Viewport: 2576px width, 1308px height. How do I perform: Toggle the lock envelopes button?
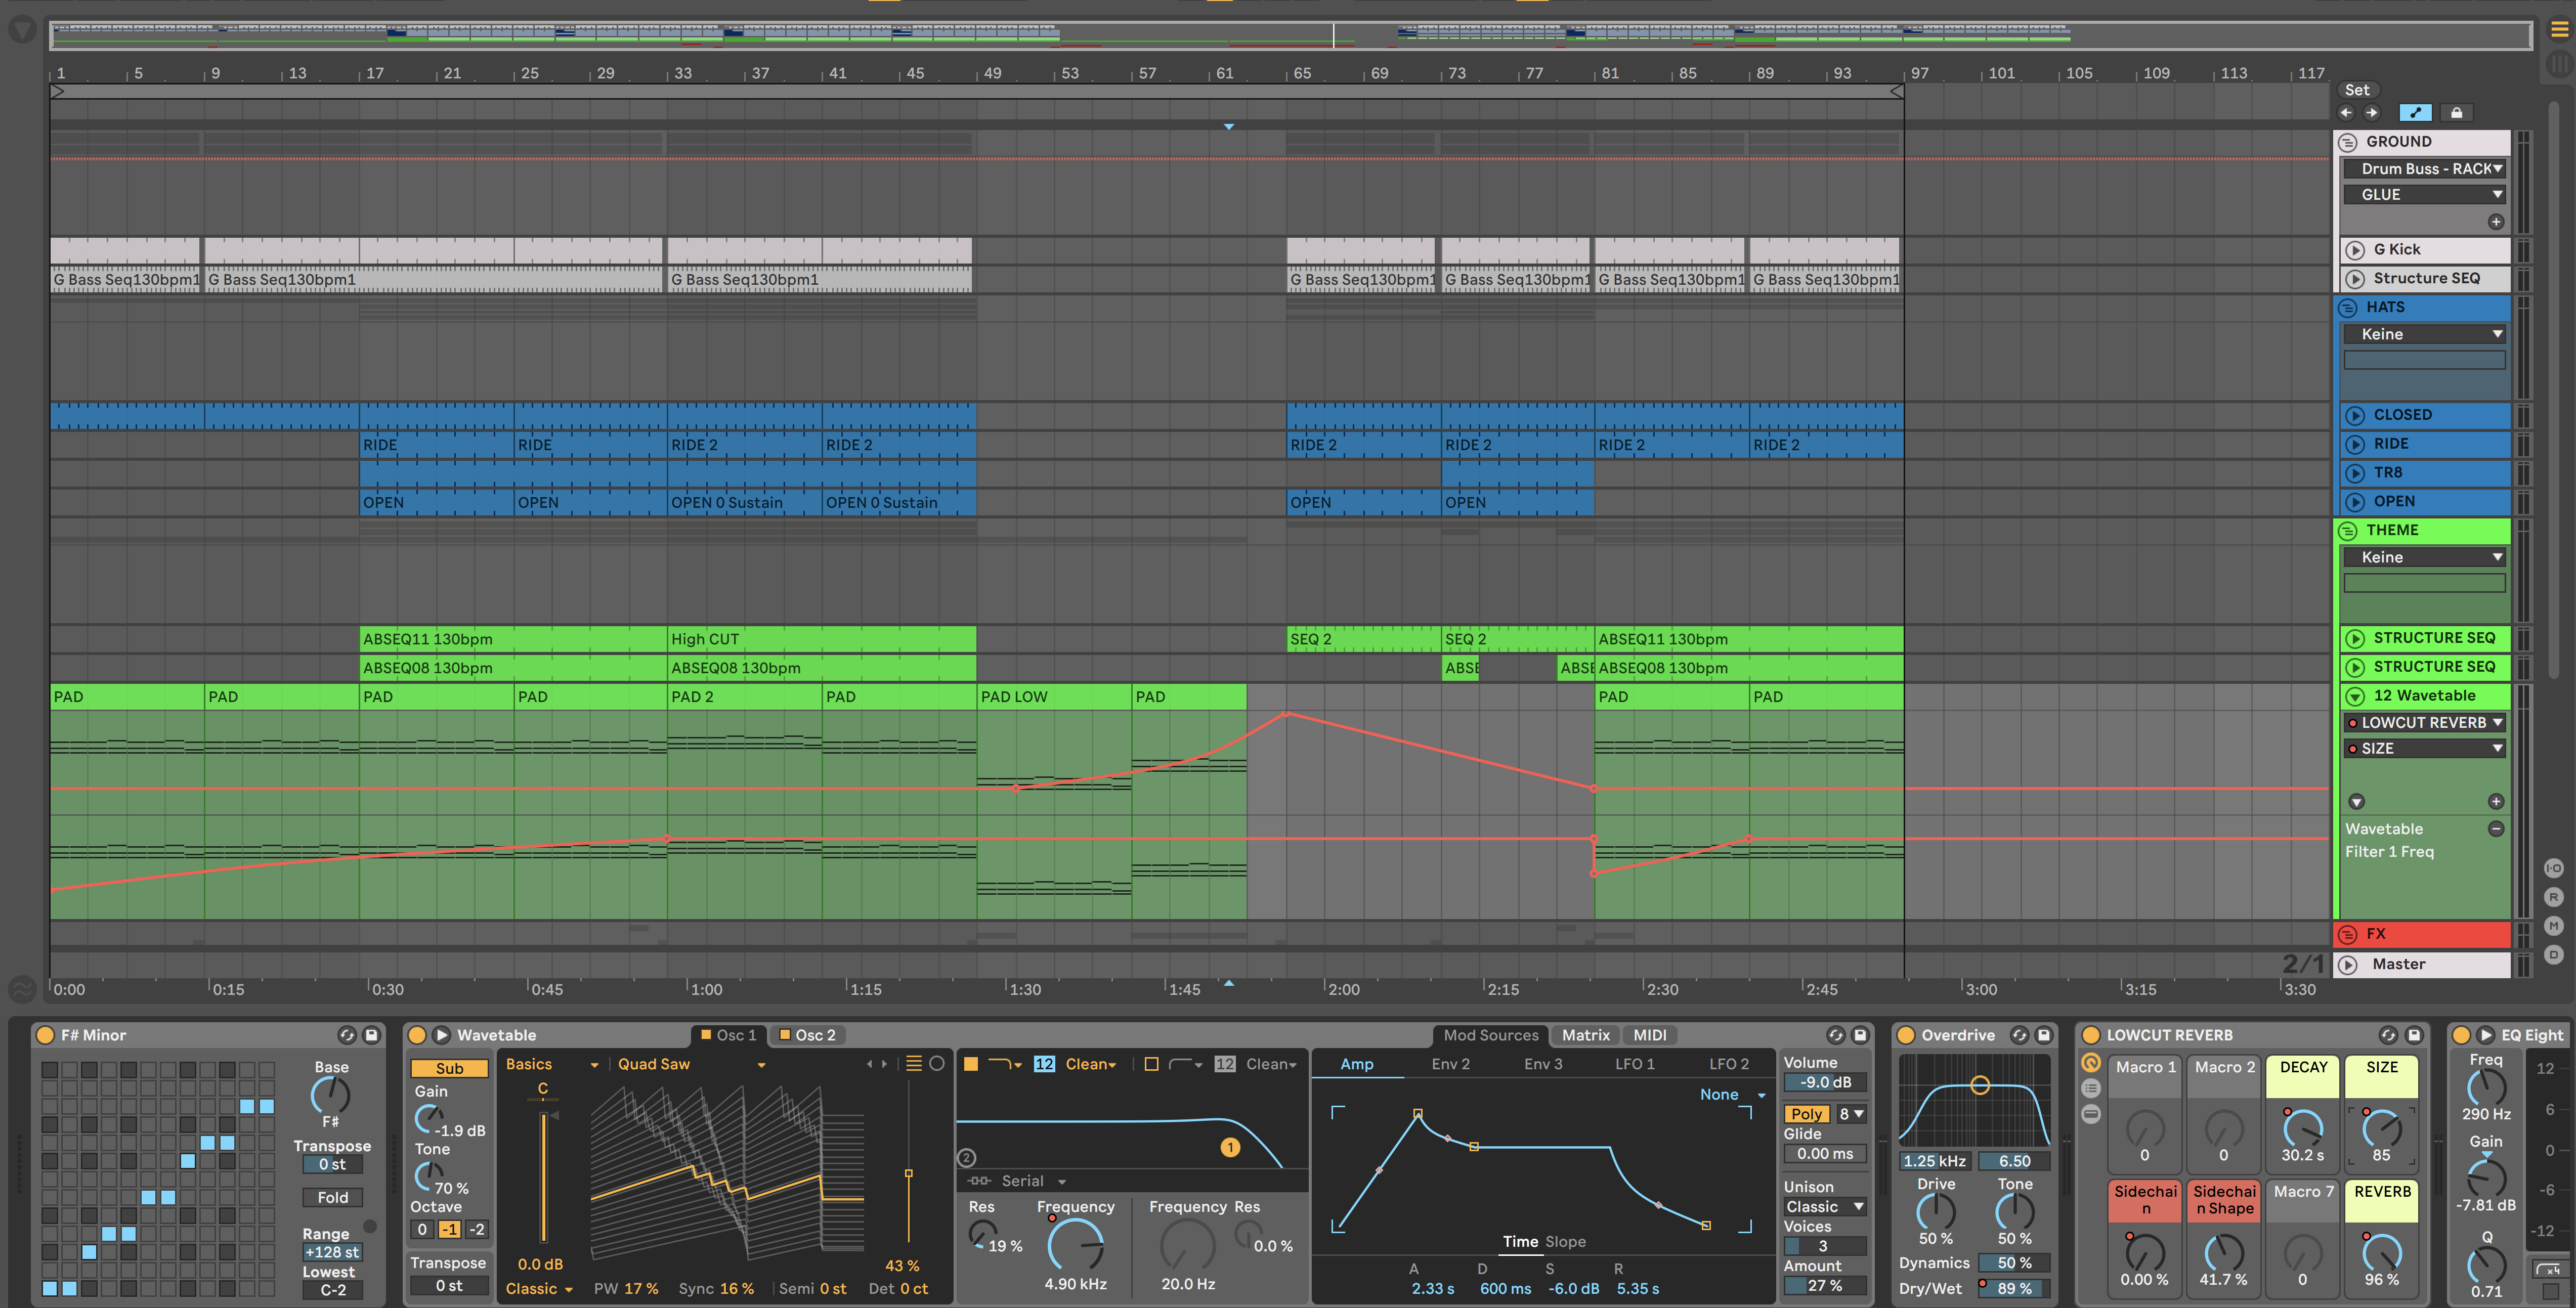click(x=2456, y=113)
